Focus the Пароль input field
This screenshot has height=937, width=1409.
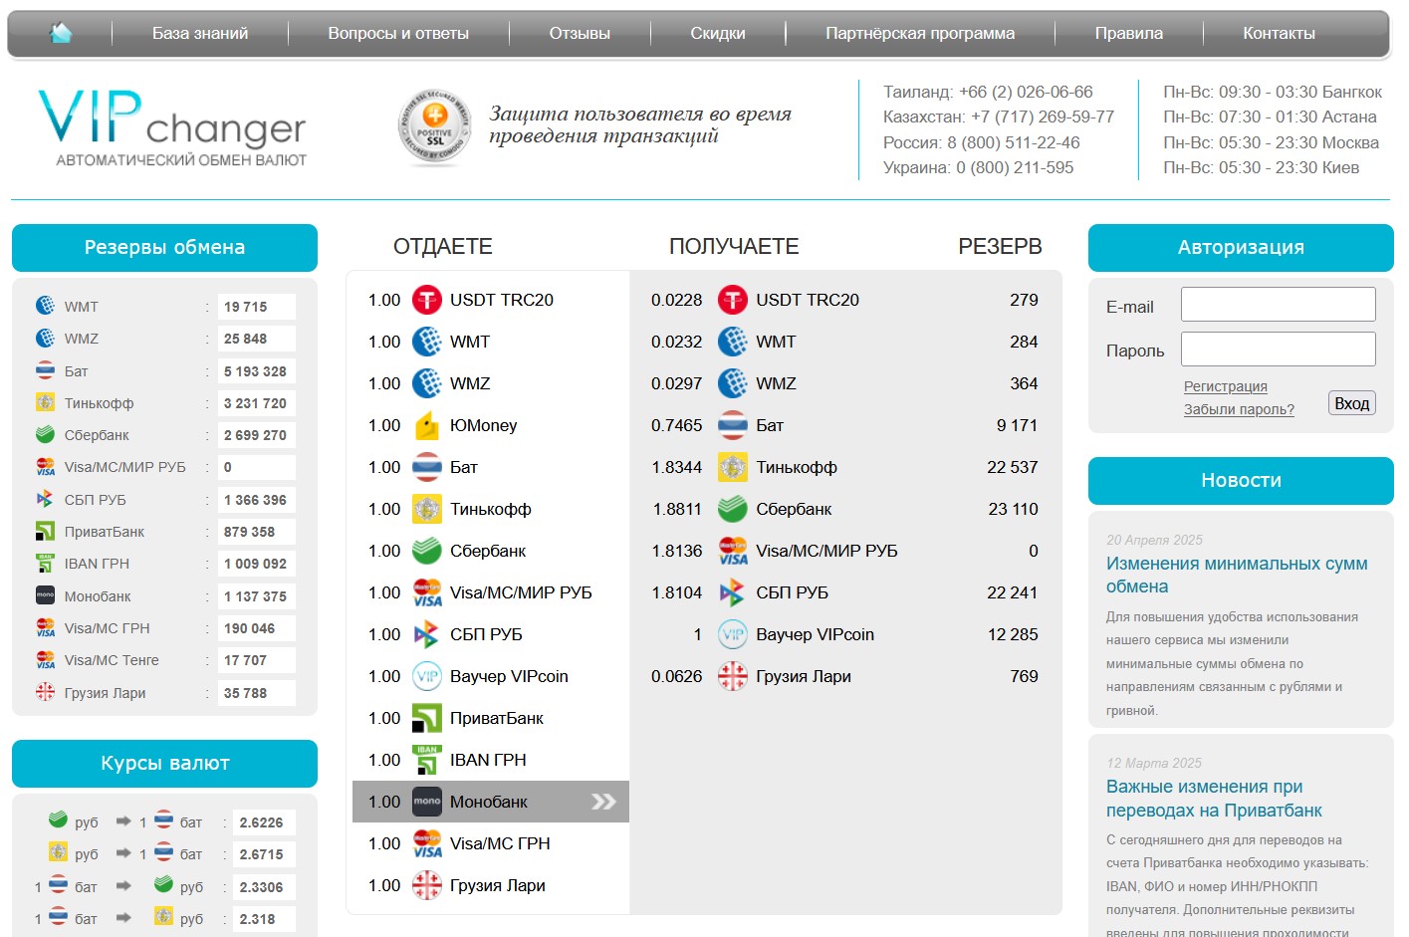click(x=1279, y=349)
